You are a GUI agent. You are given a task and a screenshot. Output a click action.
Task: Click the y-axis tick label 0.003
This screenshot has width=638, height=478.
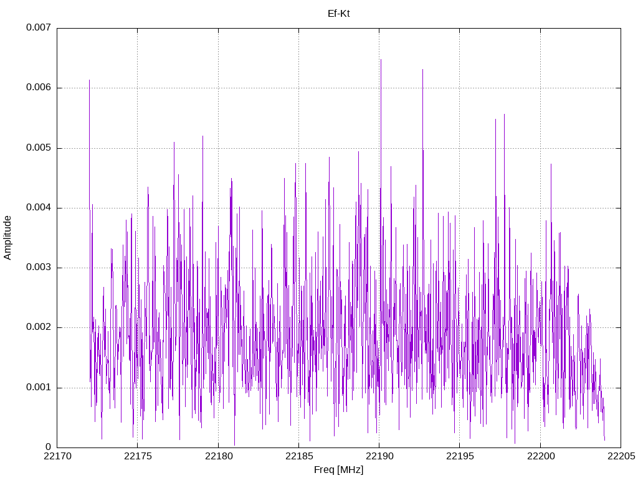coord(39,267)
